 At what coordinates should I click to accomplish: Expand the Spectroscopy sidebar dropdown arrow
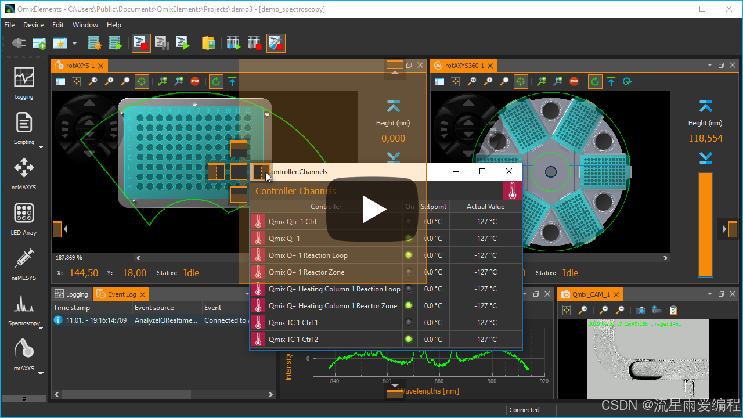tap(41, 329)
